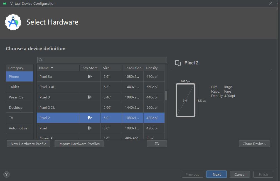Click the device icon beside Pixel 2 heading
Screen dimensions: 280x181
178,63
